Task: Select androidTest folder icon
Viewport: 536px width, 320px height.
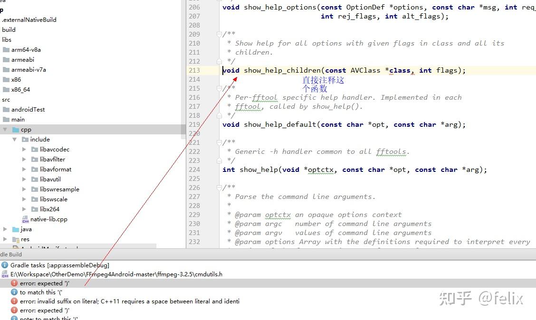Action: tap(6, 110)
